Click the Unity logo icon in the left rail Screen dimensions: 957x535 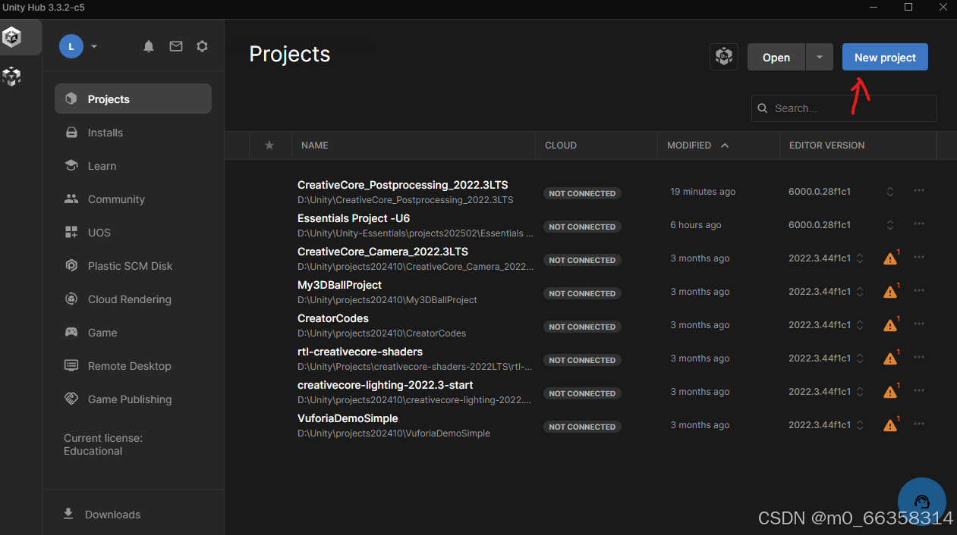(12, 36)
